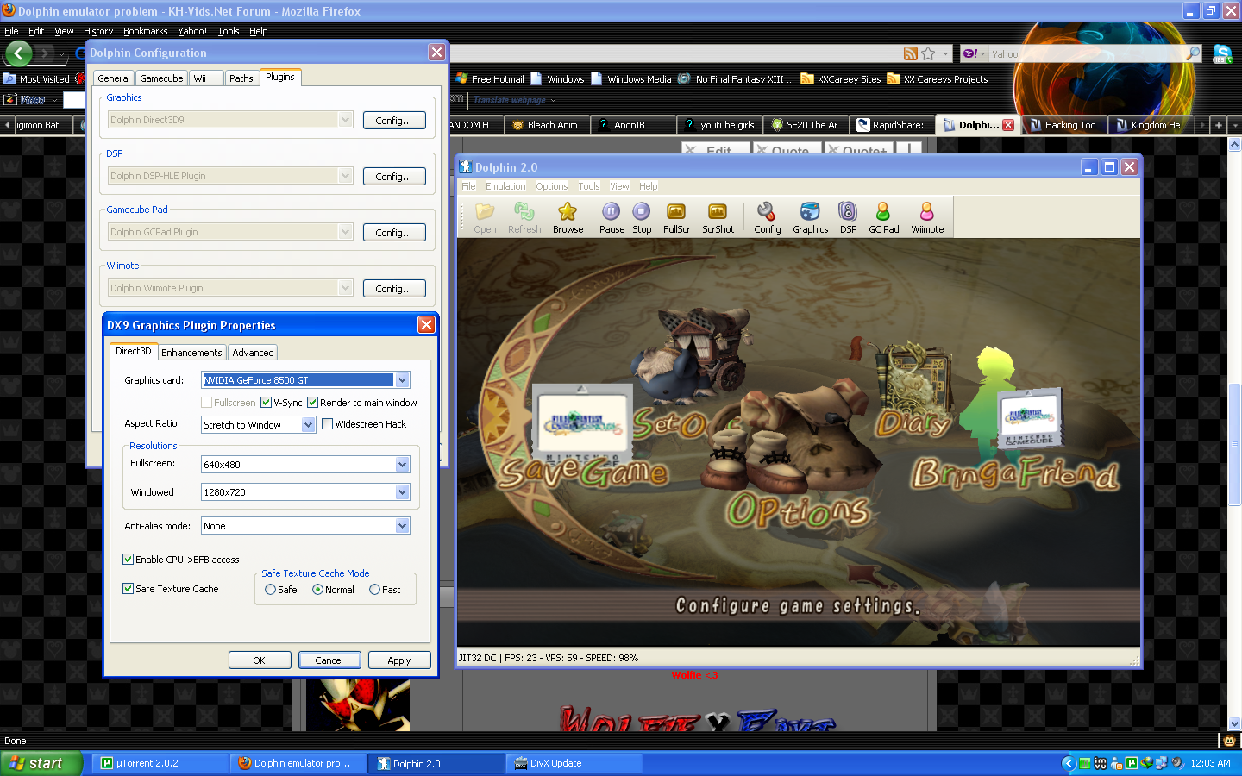Switch to General tab in Dolphin Configuration

click(x=113, y=78)
